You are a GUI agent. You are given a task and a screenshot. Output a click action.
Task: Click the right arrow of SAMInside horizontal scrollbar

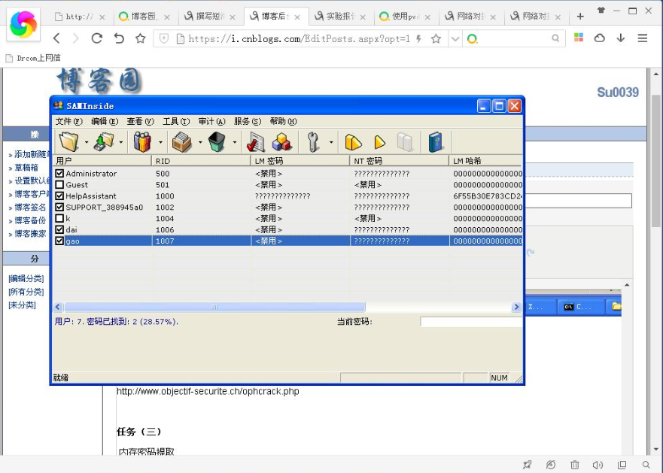tap(515, 307)
